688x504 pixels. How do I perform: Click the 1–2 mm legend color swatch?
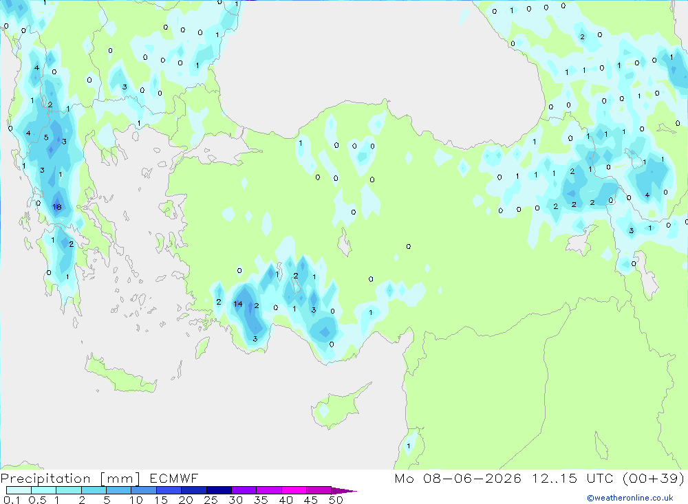tap(68, 490)
